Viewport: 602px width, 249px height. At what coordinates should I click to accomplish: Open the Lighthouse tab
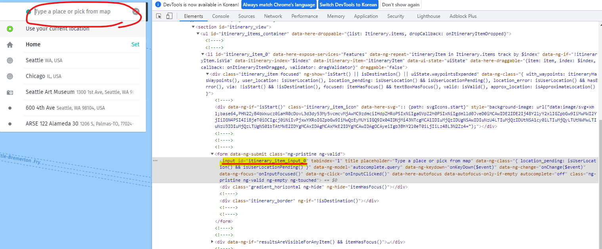[428, 16]
